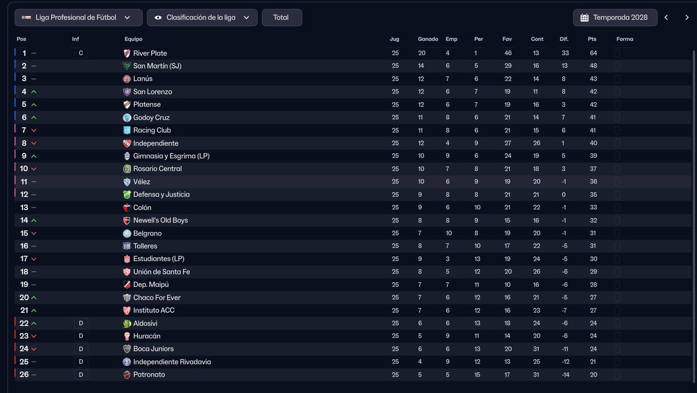Click the Godoy Cruz club crest
Image resolution: width=697 pixels, height=393 pixels.
(127, 117)
